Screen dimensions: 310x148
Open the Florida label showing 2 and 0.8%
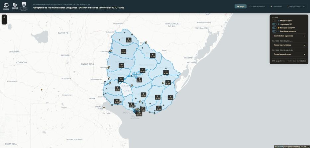144,95
